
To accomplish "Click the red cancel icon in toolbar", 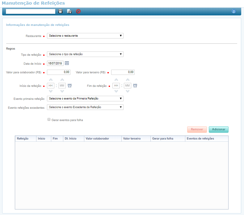I will pos(78,11).
